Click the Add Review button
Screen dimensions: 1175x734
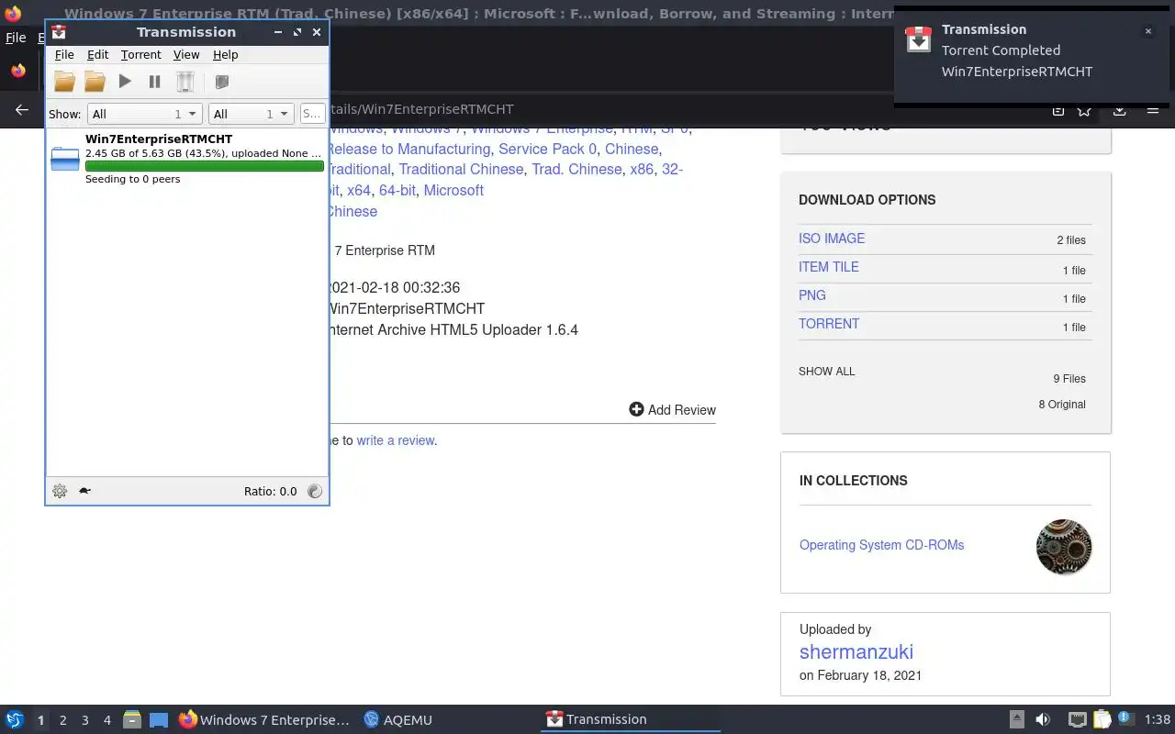[672, 410]
